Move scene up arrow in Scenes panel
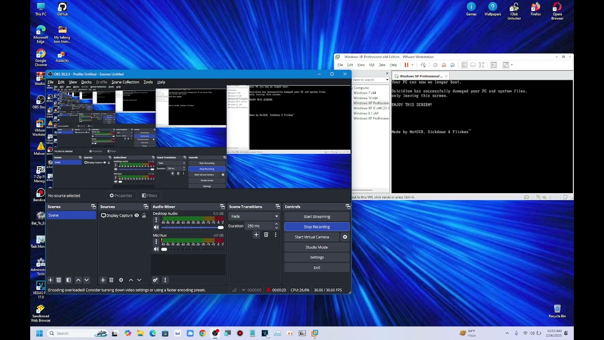The image size is (604, 340). click(x=78, y=280)
